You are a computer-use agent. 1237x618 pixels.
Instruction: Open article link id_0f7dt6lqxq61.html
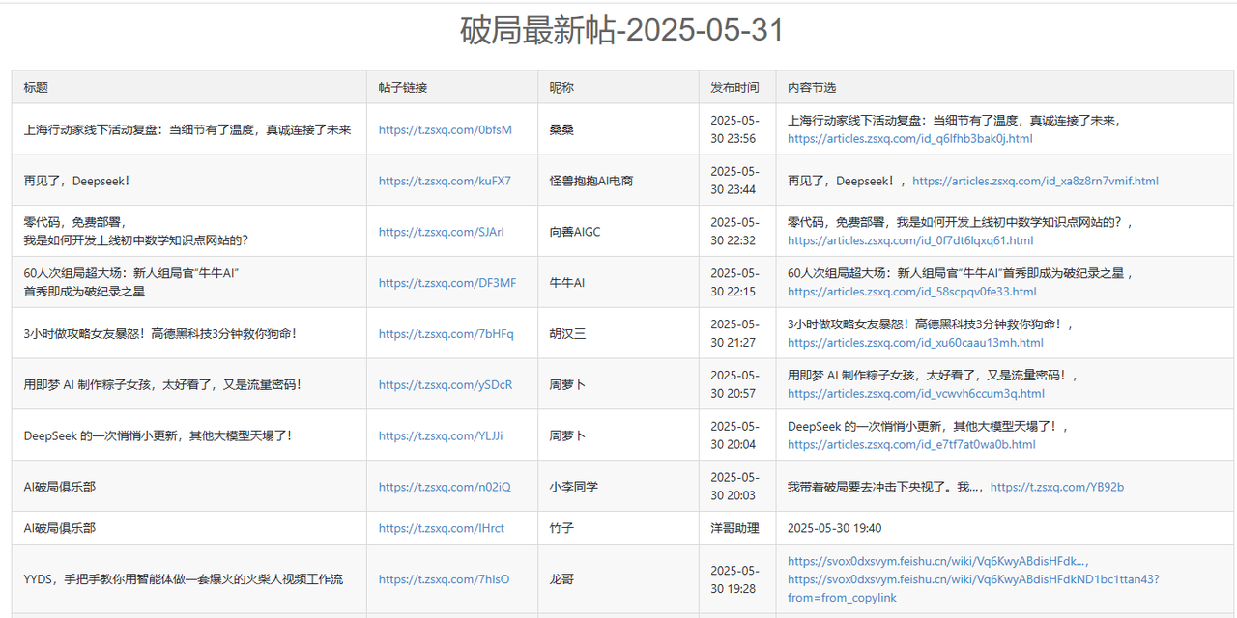click(x=910, y=240)
